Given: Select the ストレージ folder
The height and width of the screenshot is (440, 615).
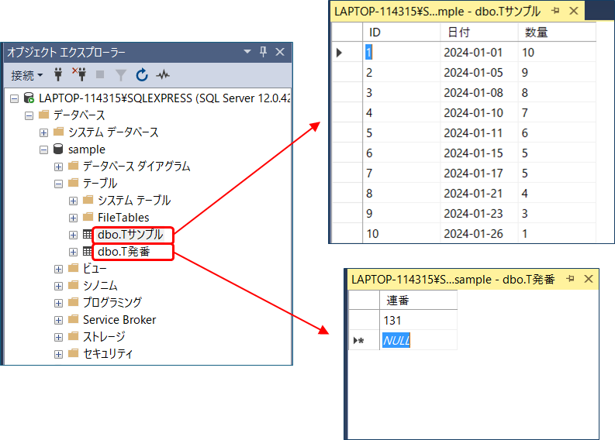Looking at the screenshot, I should tap(104, 336).
